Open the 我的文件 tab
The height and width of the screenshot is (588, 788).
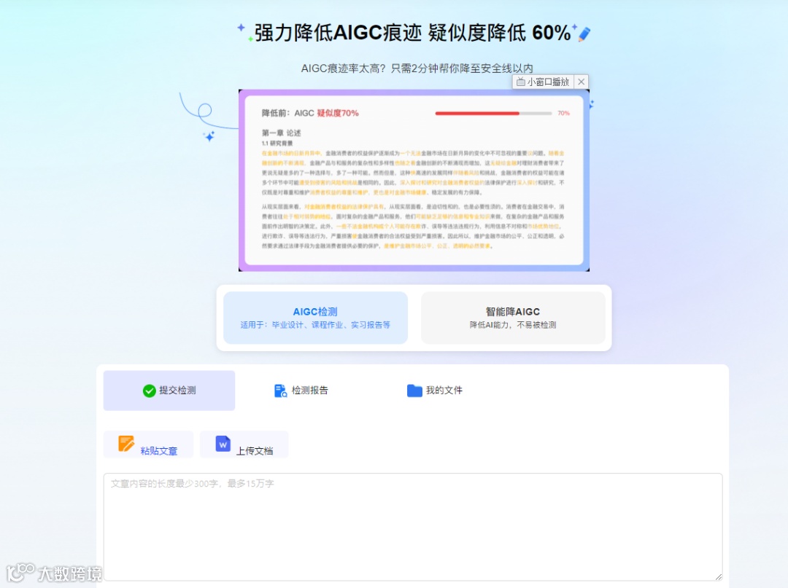click(x=435, y=390)
